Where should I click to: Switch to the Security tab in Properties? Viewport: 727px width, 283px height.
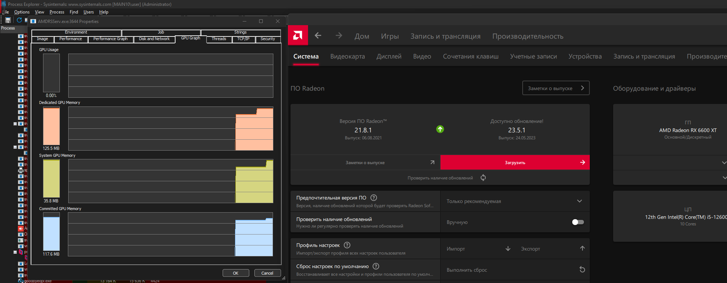pyautogui.click(x=268, y=39)
